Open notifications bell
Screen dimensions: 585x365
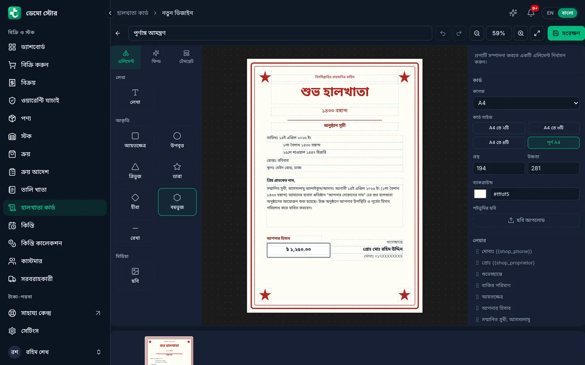[531, 13]
